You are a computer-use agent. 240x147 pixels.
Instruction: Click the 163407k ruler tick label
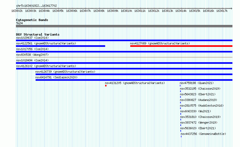[85, 11]
